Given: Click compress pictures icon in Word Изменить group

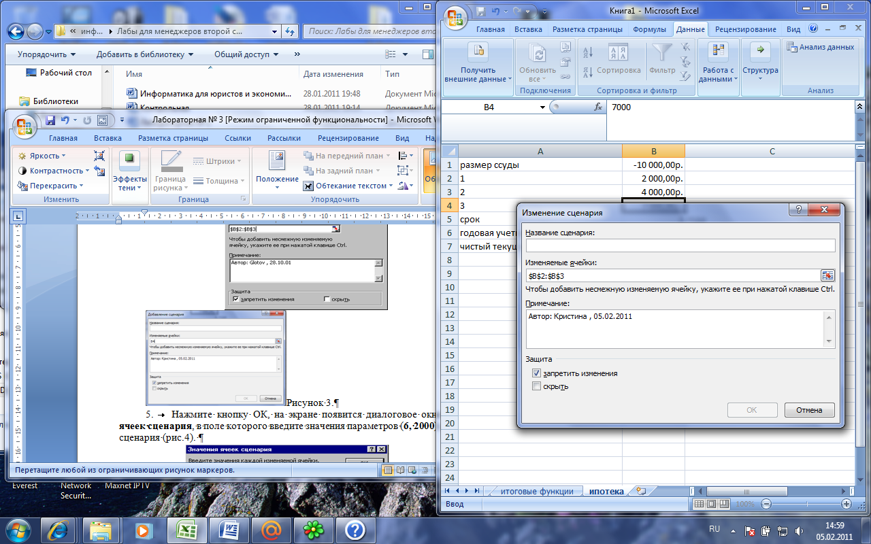Looking at the screenshot, I should tap(99, 156).
